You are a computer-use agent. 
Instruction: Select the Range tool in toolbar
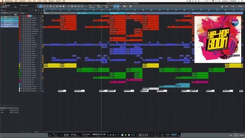coord(44,7)
